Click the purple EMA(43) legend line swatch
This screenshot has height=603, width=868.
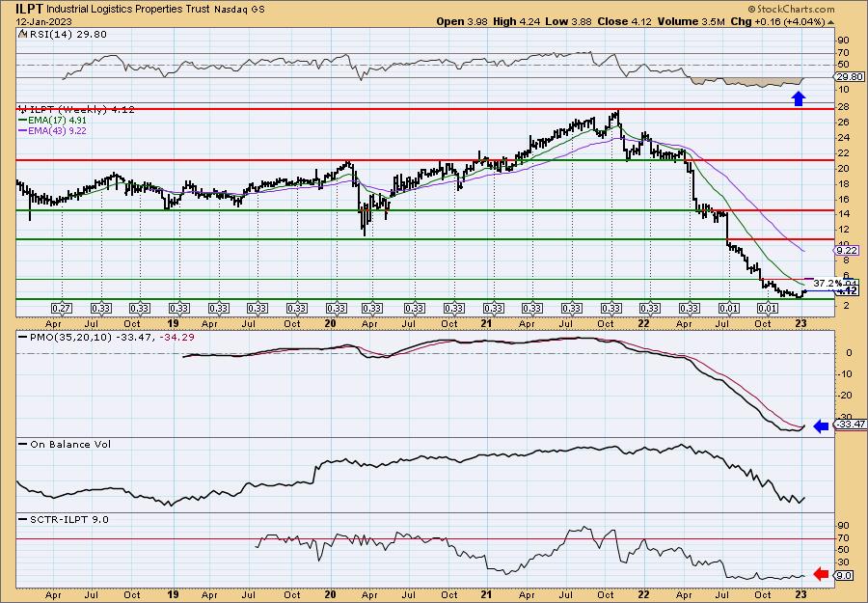click(22, 130)
